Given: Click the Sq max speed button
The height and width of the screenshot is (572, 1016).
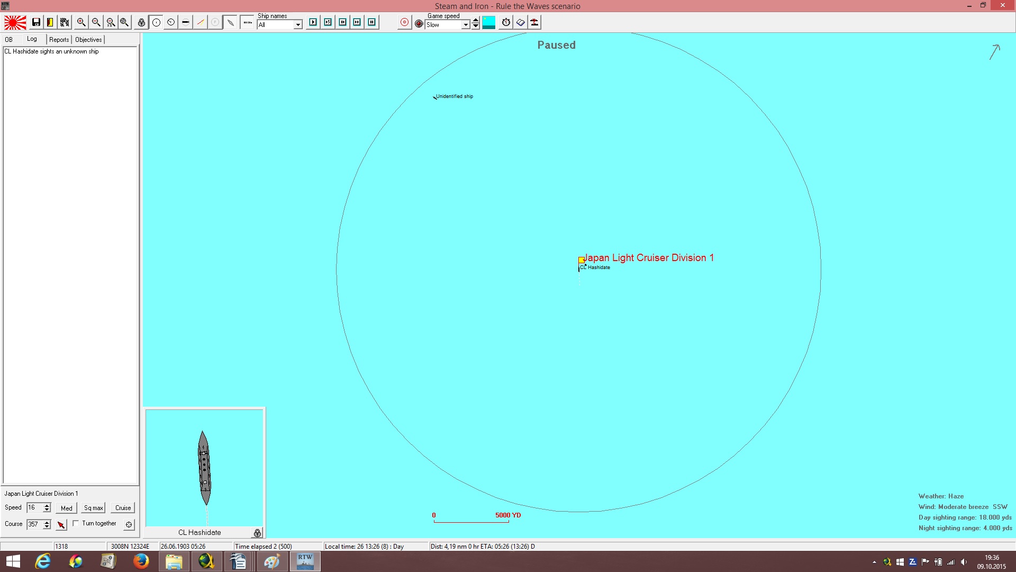Looking at the screenshot, I should click(x=94, y=508).
